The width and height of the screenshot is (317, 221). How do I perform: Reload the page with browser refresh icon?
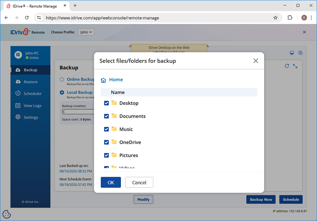click(27, 18)
